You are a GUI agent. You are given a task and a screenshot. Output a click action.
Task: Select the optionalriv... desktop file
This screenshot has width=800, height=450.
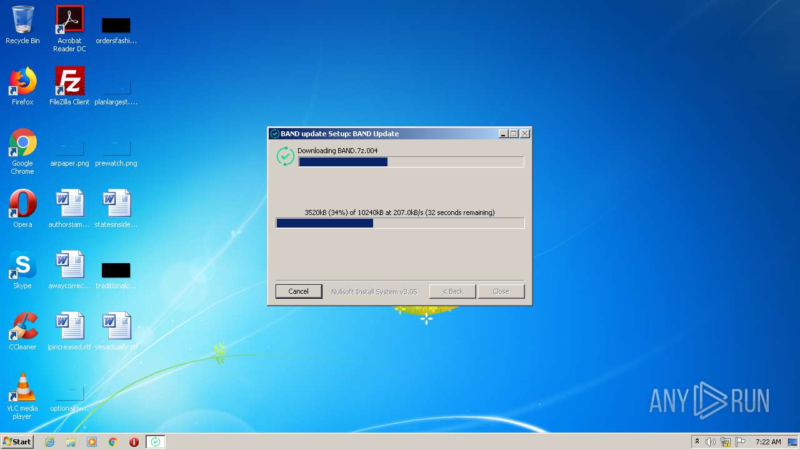69,398
